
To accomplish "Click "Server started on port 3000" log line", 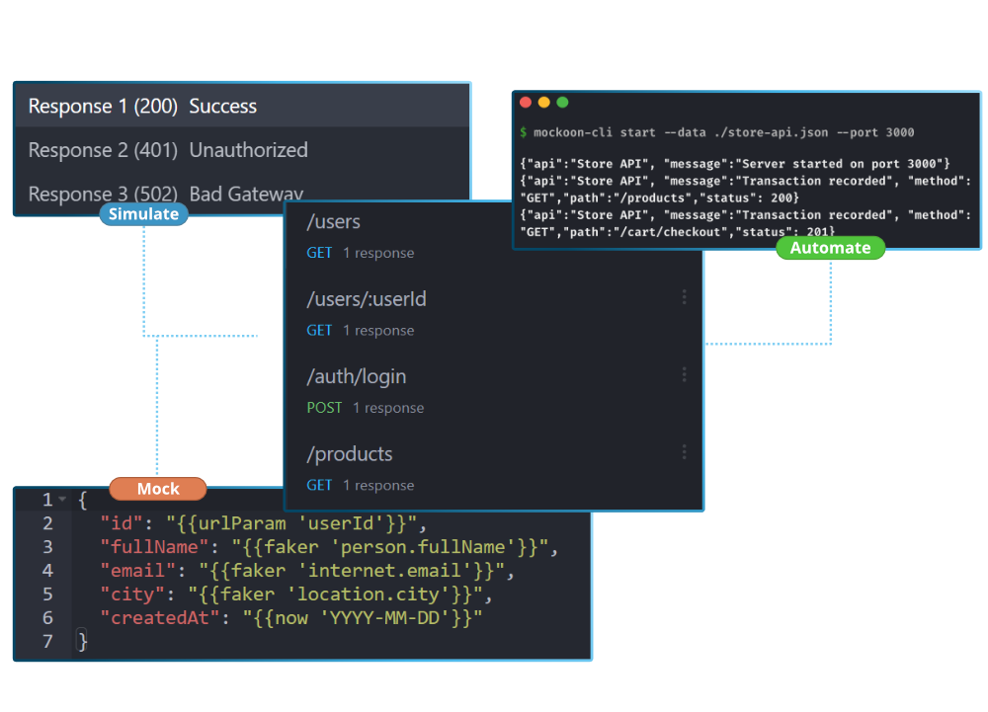I will point(735,163).
